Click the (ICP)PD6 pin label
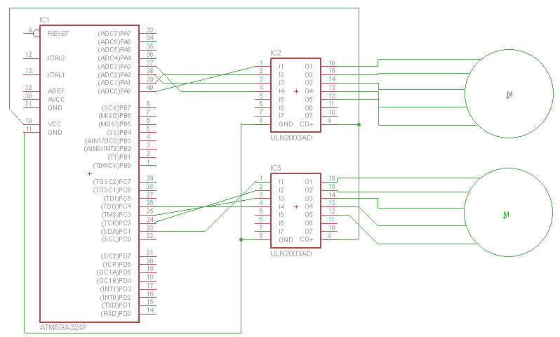 pyautogui.click(x=116, y=264)
